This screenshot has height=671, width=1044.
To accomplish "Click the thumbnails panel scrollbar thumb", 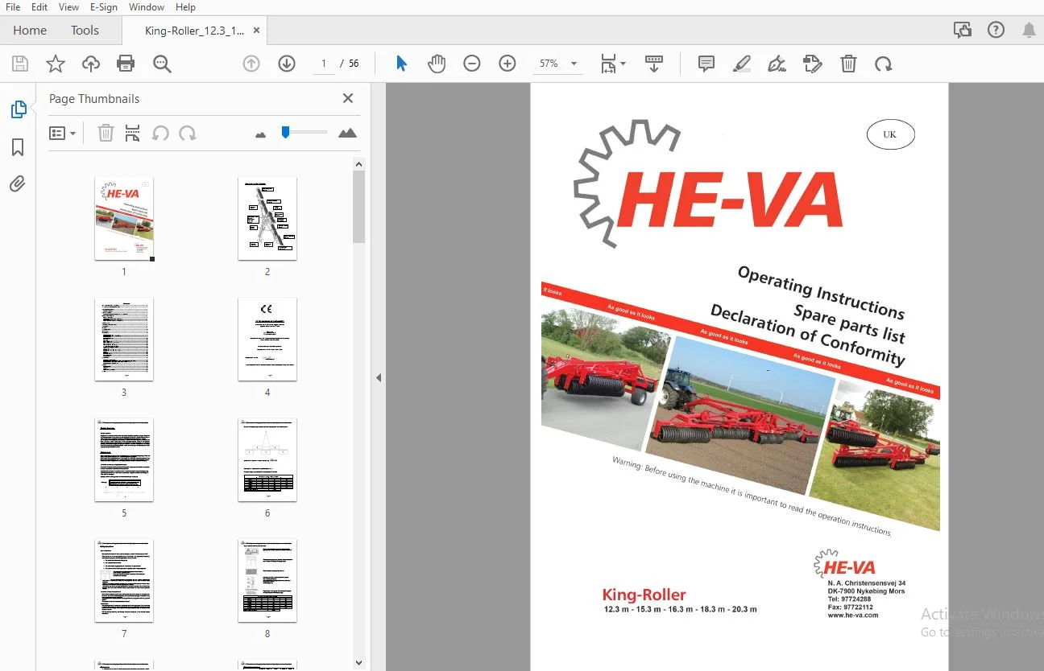I will point(359,206).
